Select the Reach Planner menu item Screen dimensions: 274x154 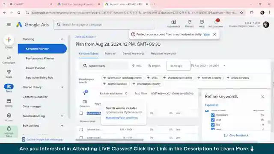pos(35,68)
